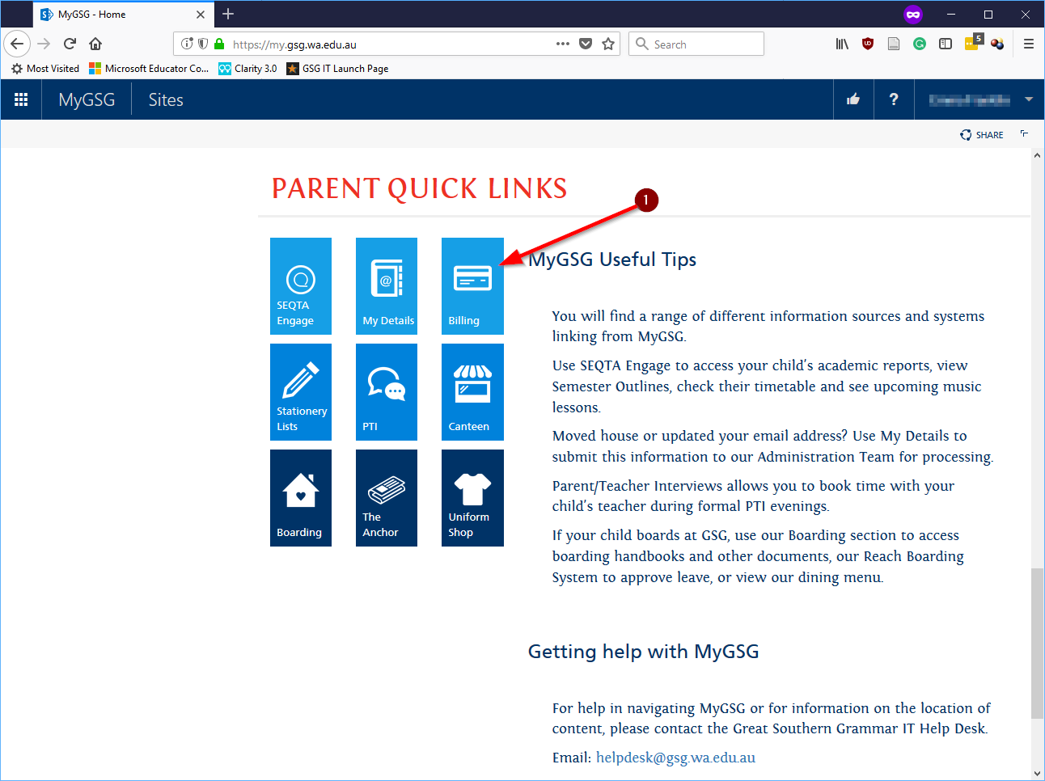Select the Canteen quick link
This screenshot has height=781, width=1045.
click(472, 391)
